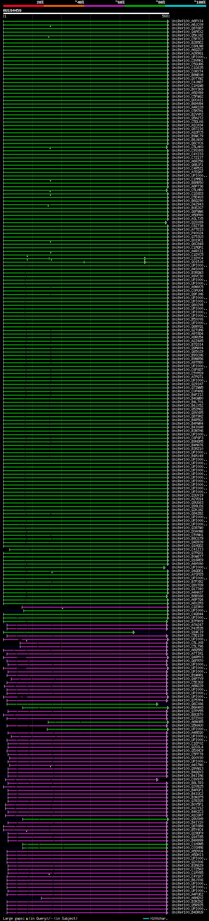Select the UniRef100_Q757P4 label

point(187,700)
